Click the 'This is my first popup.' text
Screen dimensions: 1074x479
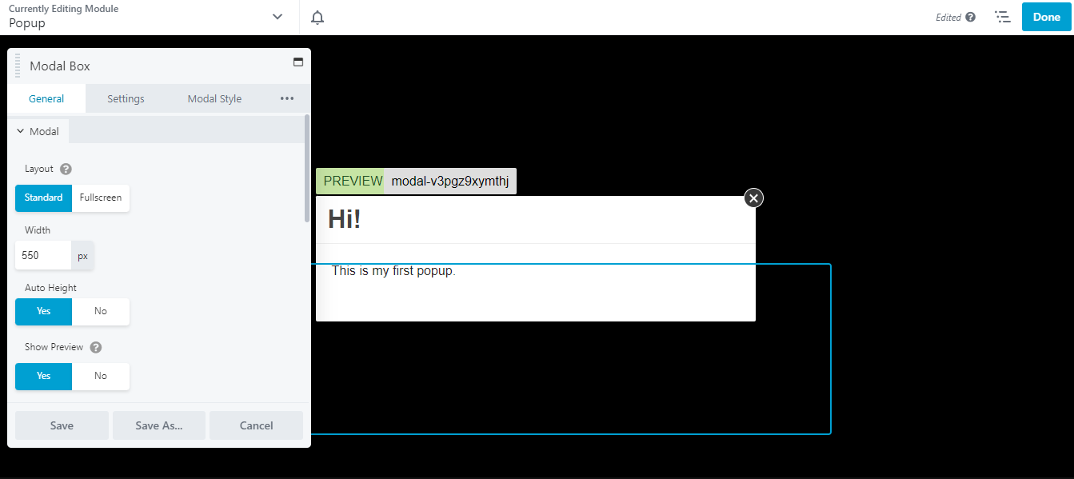pos(393,270)
